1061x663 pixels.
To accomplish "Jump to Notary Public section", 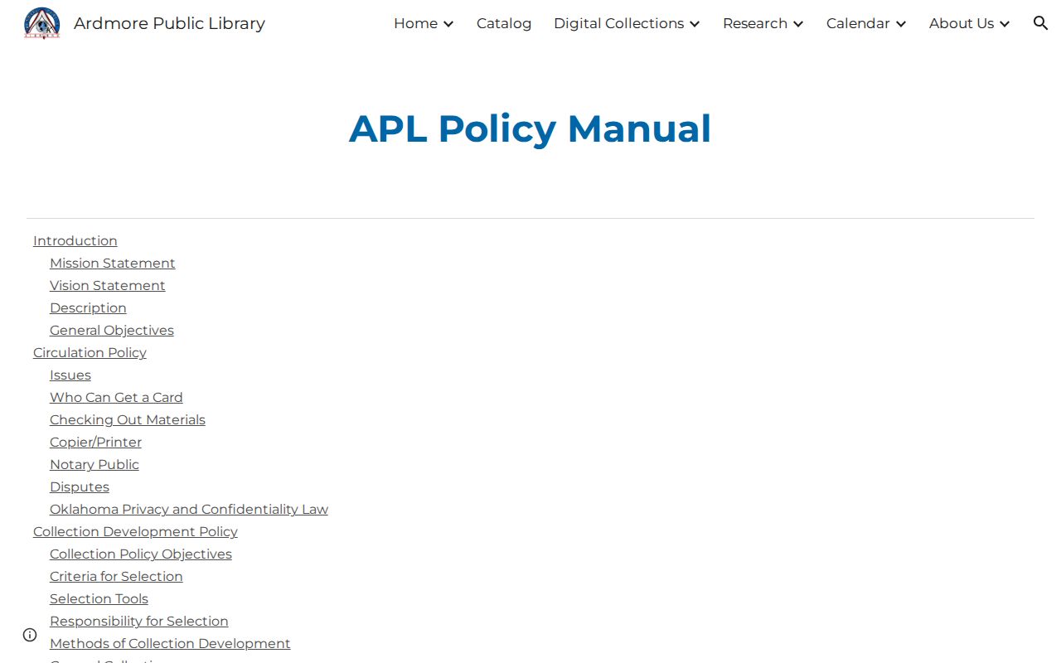I will coord(94,464).
